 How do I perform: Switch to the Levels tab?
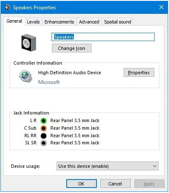[x=33, y=22]
